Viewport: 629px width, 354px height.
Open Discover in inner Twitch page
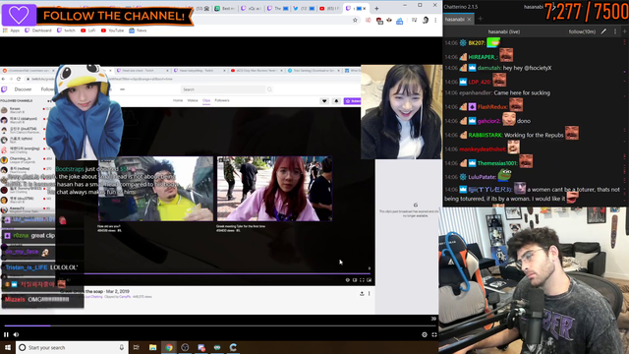pyautogui.click(x=23, y=89)
